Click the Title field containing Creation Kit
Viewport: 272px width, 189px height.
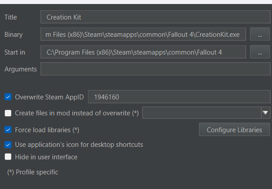coord(156,17)
